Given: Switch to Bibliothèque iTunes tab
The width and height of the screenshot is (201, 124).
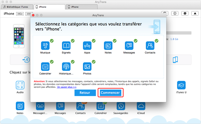Looking at the screenshot, I should [x=17, y=7].
